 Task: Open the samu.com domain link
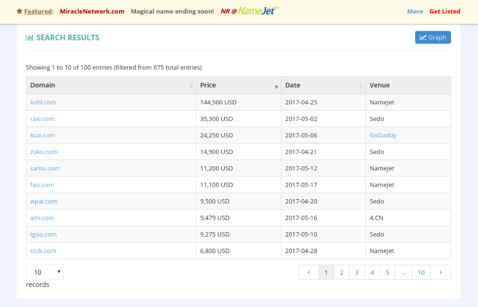coord(45,169)
